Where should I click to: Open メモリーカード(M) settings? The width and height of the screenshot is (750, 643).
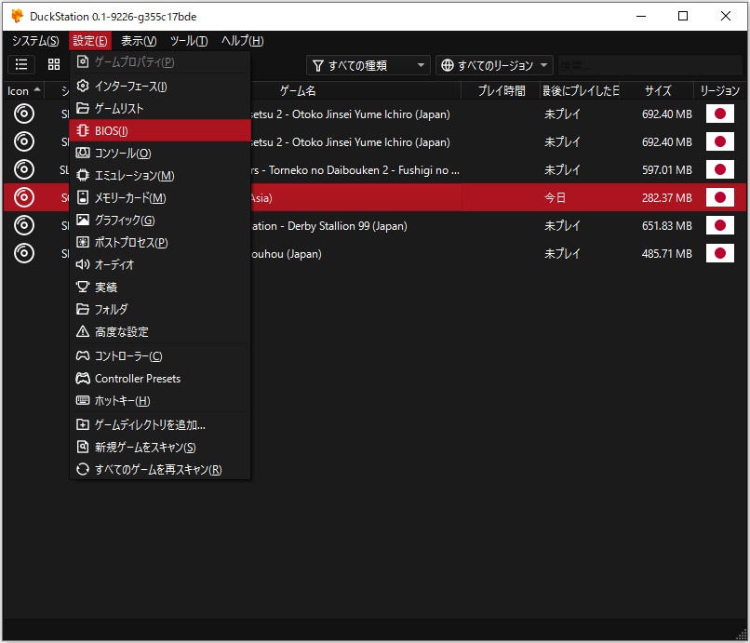pos(160,197)
